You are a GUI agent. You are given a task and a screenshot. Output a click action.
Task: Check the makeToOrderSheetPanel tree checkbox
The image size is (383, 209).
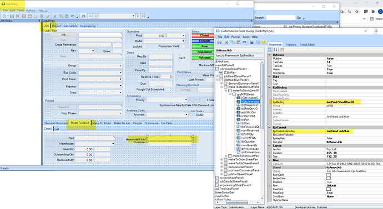(x=225, y=160)
